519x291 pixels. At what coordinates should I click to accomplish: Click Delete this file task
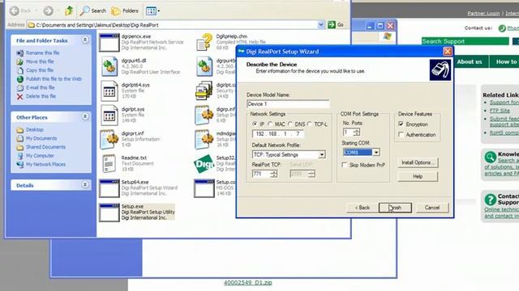[41, 96]
